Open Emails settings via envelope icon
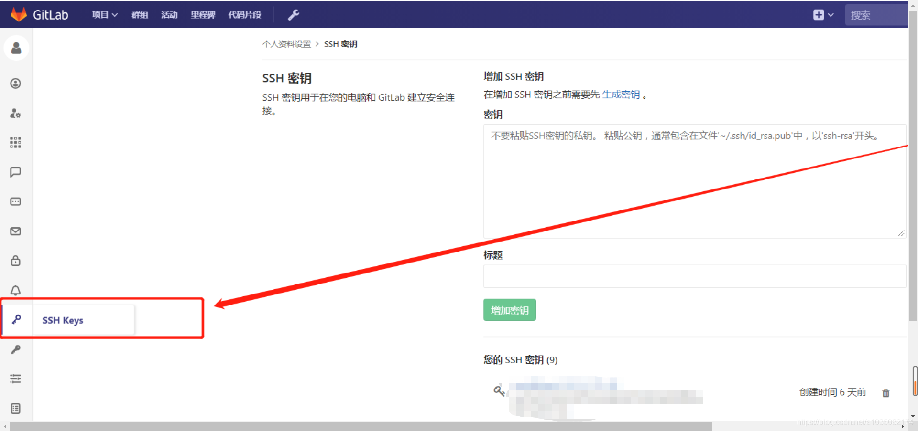Screen dimensions: 918x431 point(15,231)
